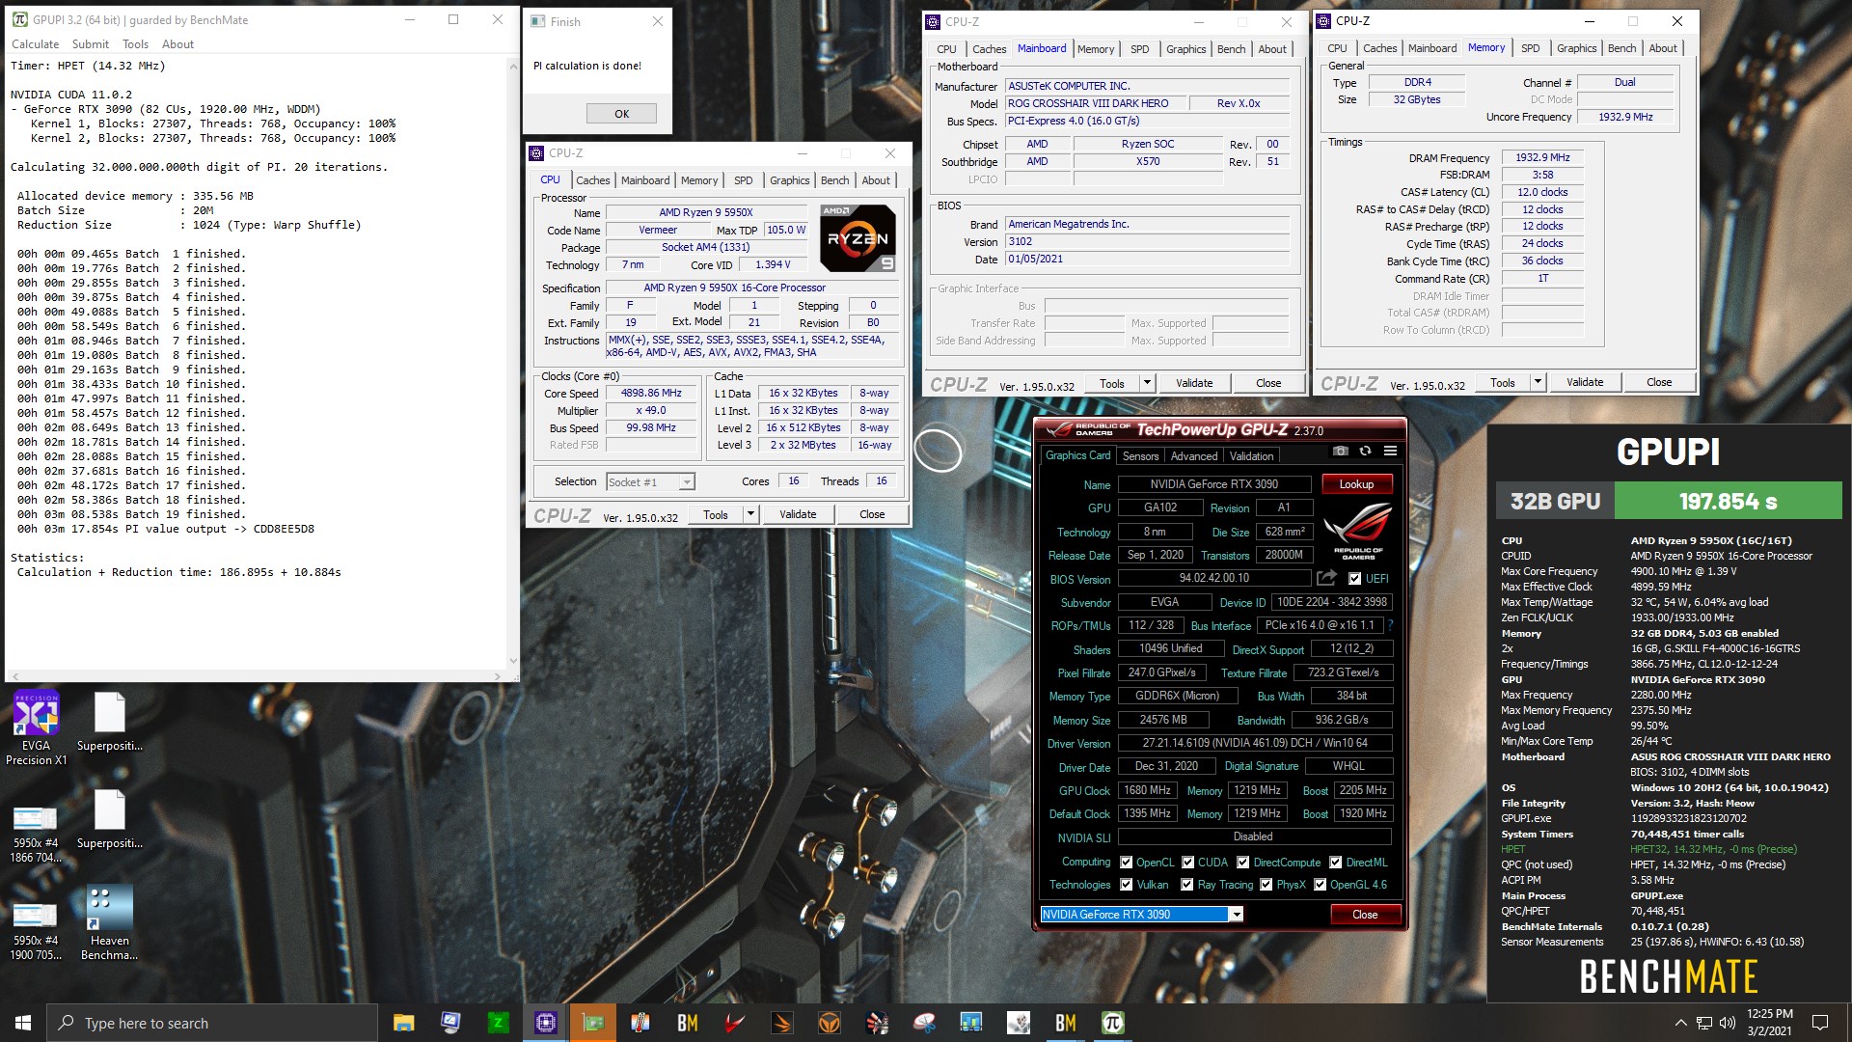Switch to Sensors tab in GPU-Z
1852x1042 pixels.
(x=1140, y=456)
